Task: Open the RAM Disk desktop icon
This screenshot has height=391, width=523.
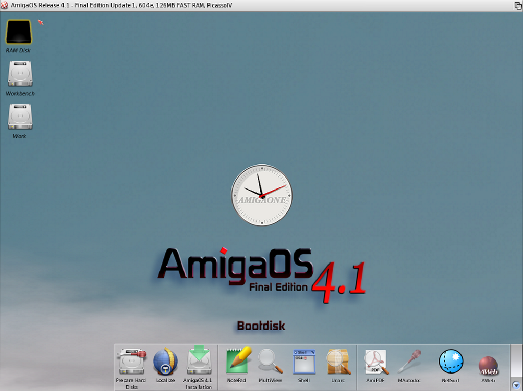Action: (19, 32)
